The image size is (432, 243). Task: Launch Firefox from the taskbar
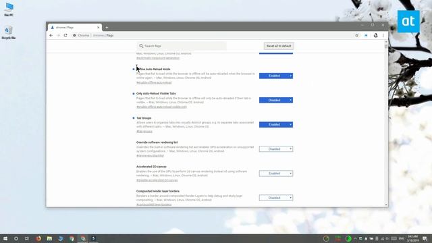click(38, 238)
